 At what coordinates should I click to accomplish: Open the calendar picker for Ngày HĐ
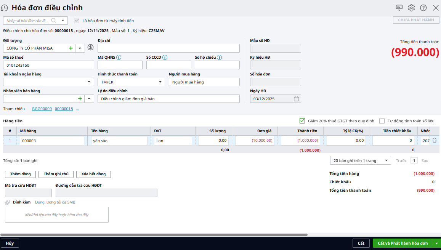[296, 99]
